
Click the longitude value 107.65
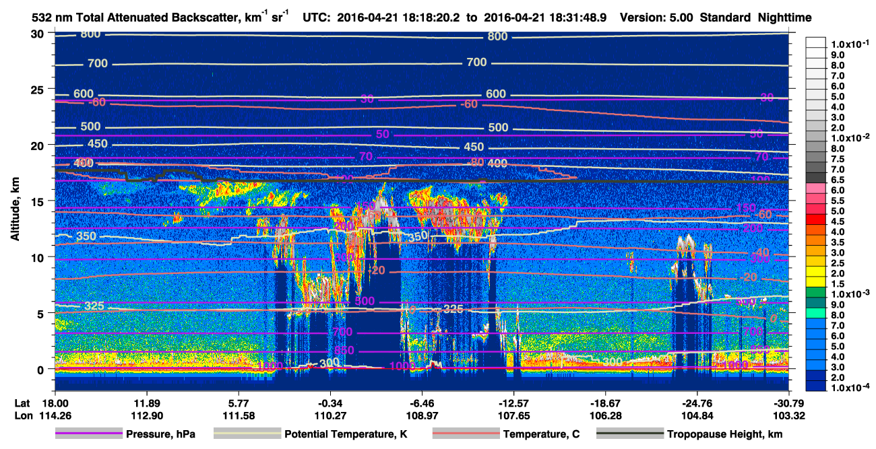[513, 415]
